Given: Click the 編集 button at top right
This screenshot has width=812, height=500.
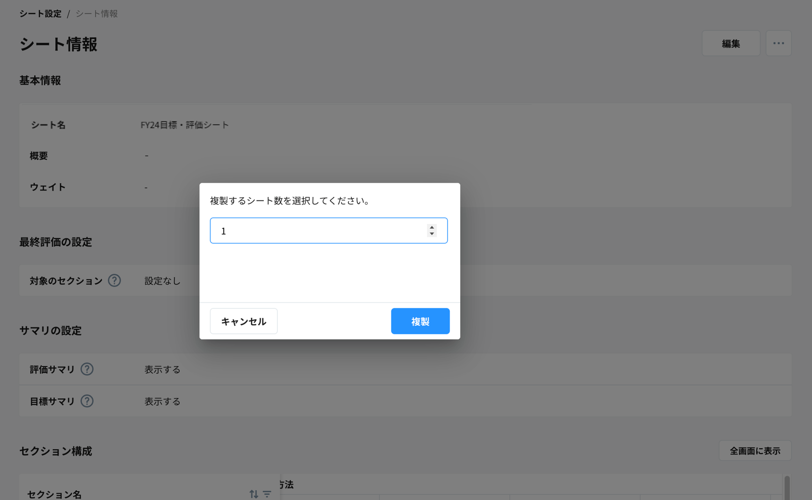Looking at the screenshot, I should pos(731,43).
